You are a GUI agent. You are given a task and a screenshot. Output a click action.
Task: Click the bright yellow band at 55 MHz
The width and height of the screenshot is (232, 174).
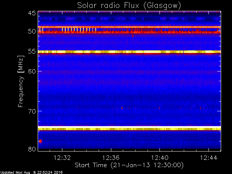pyautogui.click(x=129, y=52)
